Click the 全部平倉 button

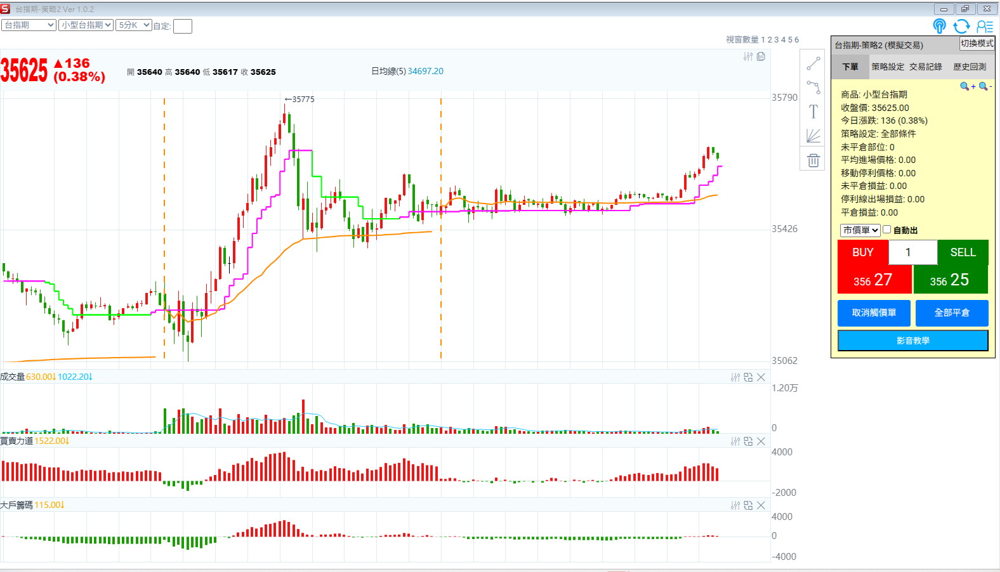pyautogui.click(x=951, y=313)
